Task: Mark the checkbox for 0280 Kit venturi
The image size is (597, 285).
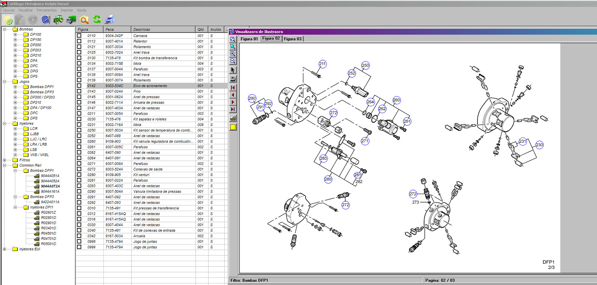Action: click(x=79, y=175)
